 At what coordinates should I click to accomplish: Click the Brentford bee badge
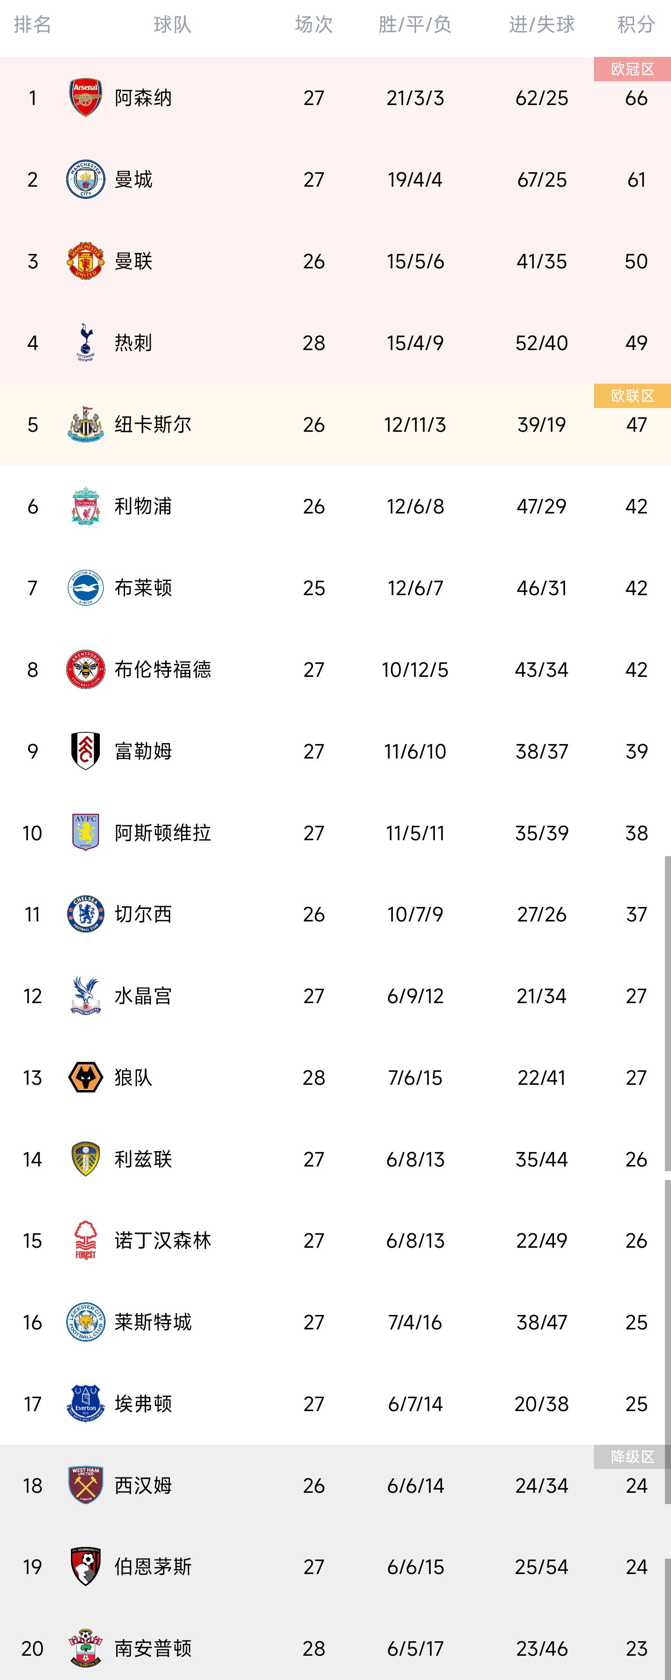pos(85,669)
